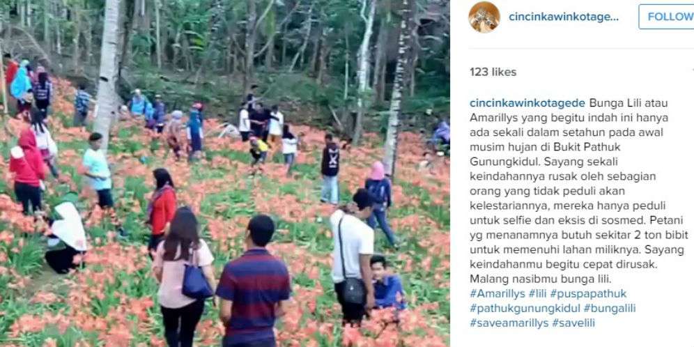Click the flower field post photo

point(225,173)
